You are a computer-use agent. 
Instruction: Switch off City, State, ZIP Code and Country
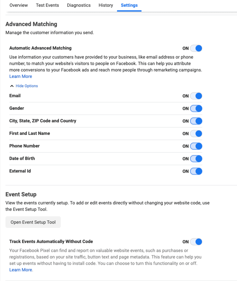tap(196, 121)
